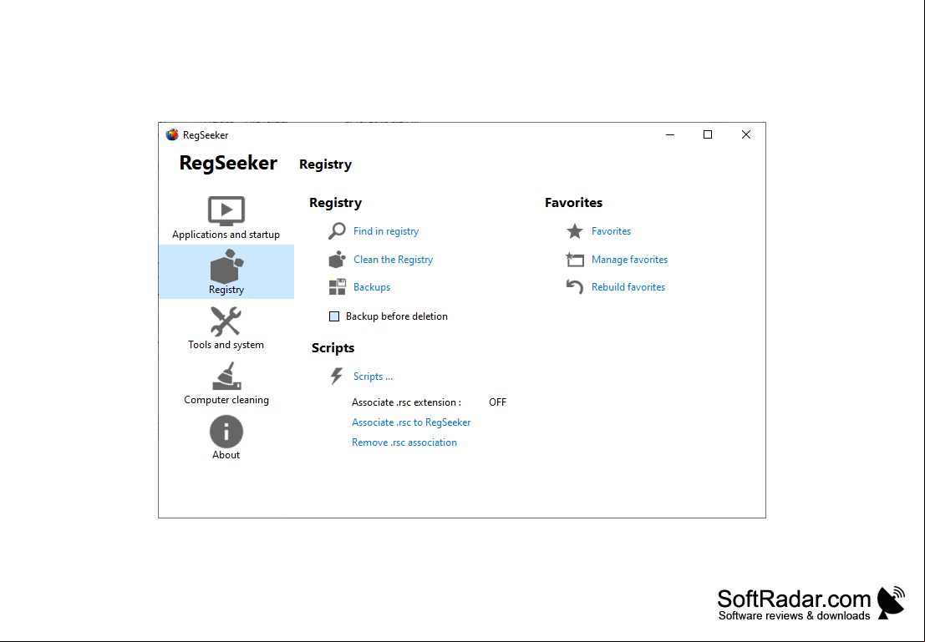Select the About sidebar label
Image resolution: width=925 pixels, height=642 pixels.
226,455
